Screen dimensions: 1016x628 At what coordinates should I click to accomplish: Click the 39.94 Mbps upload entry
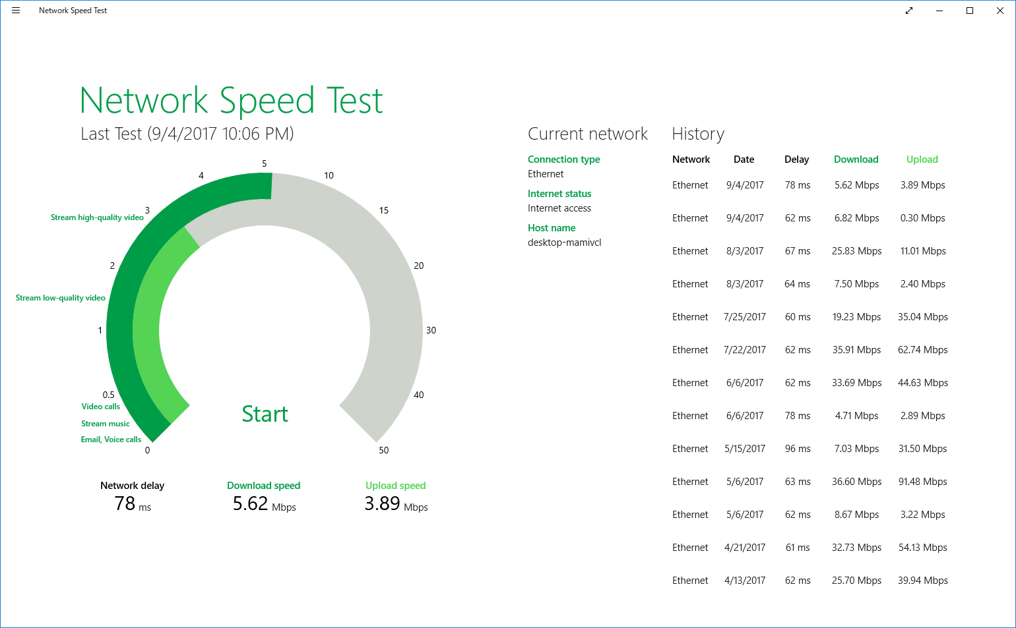923,581
